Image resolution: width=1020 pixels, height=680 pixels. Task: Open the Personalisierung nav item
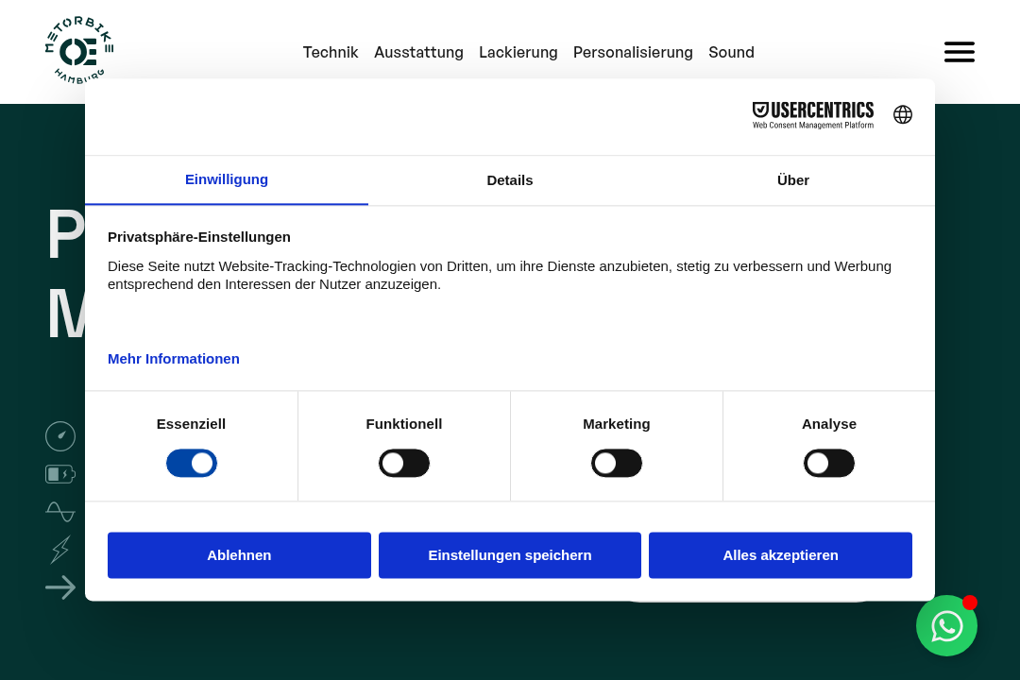[x=633, y=52]
